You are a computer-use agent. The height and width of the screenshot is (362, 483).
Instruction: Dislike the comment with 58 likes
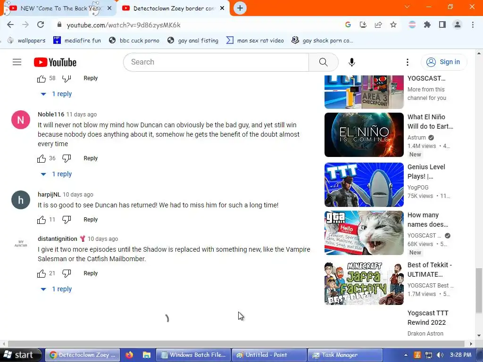coord(67,79)
